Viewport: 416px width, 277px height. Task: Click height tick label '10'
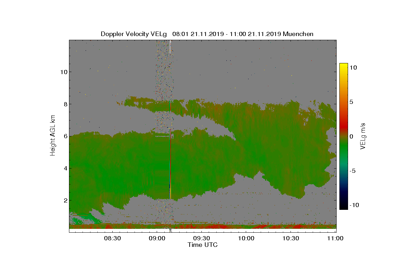(x=63, y=72)
